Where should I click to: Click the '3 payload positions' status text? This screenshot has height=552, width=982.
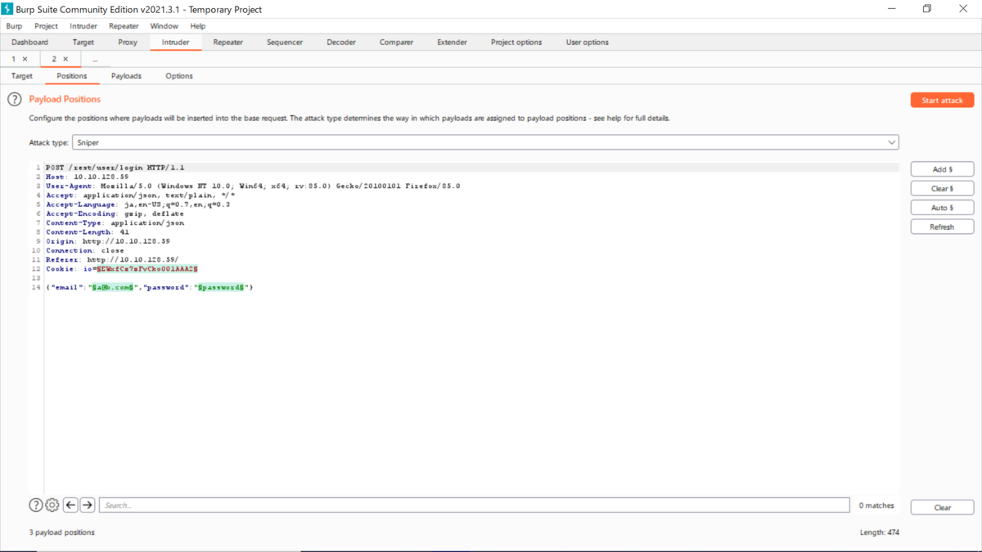(x=62, y=532)
